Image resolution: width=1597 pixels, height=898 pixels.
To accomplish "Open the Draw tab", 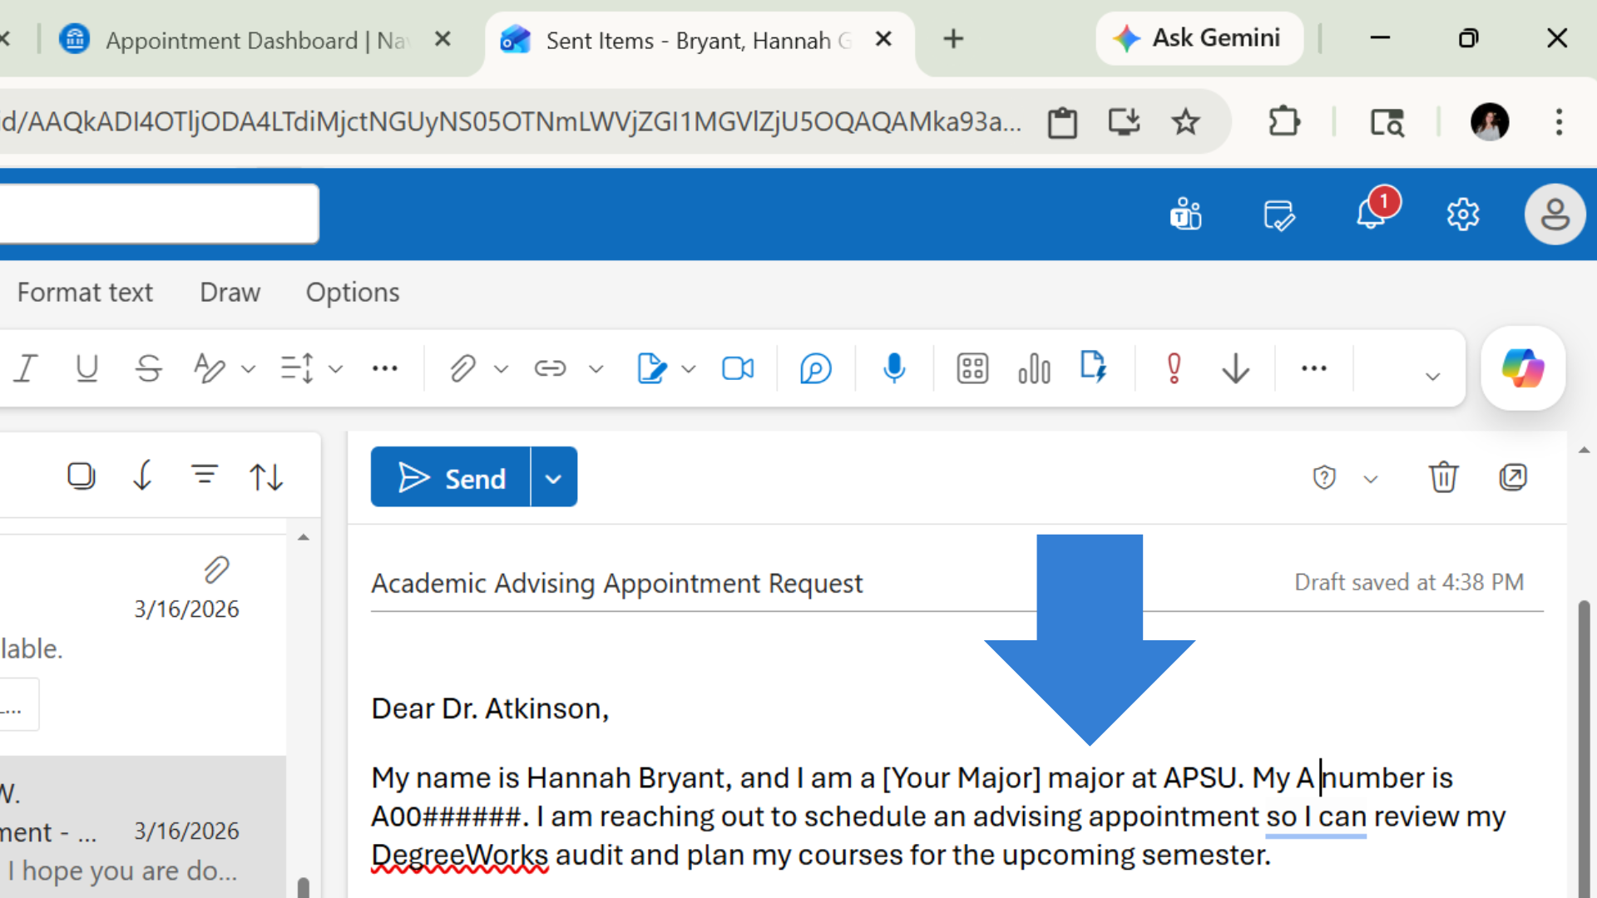I will [230, 292].
